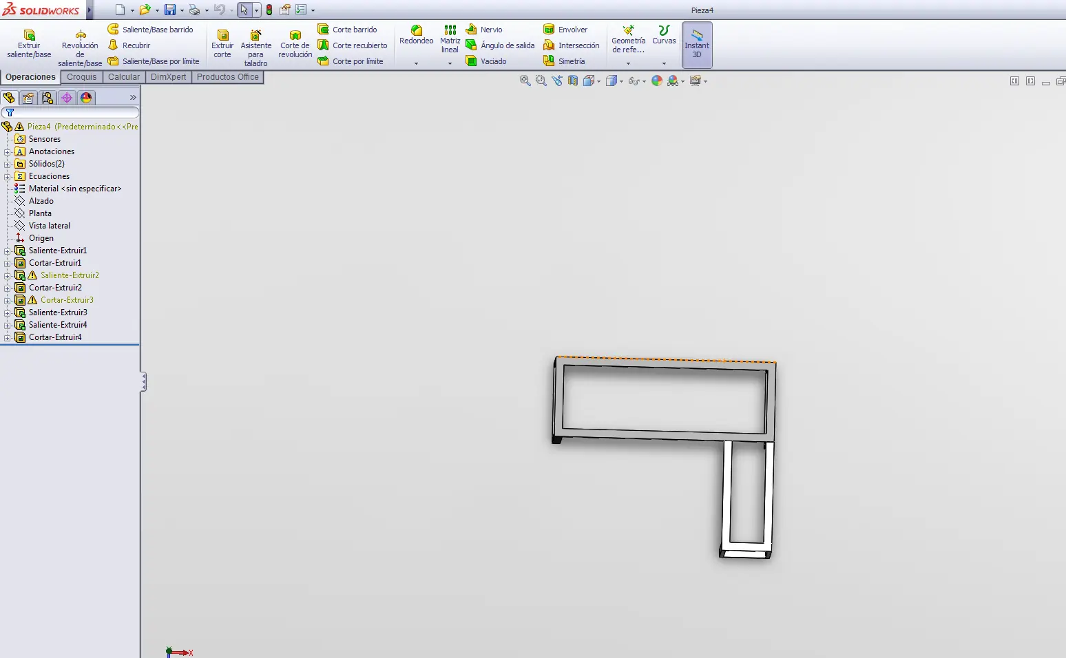Image resolution: width=1066 pixels, height=658 pixels.
Task: Choose the Intersección tool
Action: [x=572, y=45]
